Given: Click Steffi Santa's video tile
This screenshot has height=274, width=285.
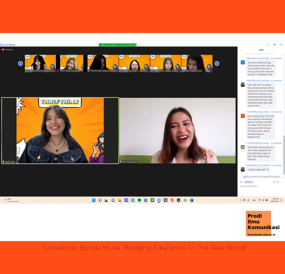Looking at the screenshot, I should point(60,131).
